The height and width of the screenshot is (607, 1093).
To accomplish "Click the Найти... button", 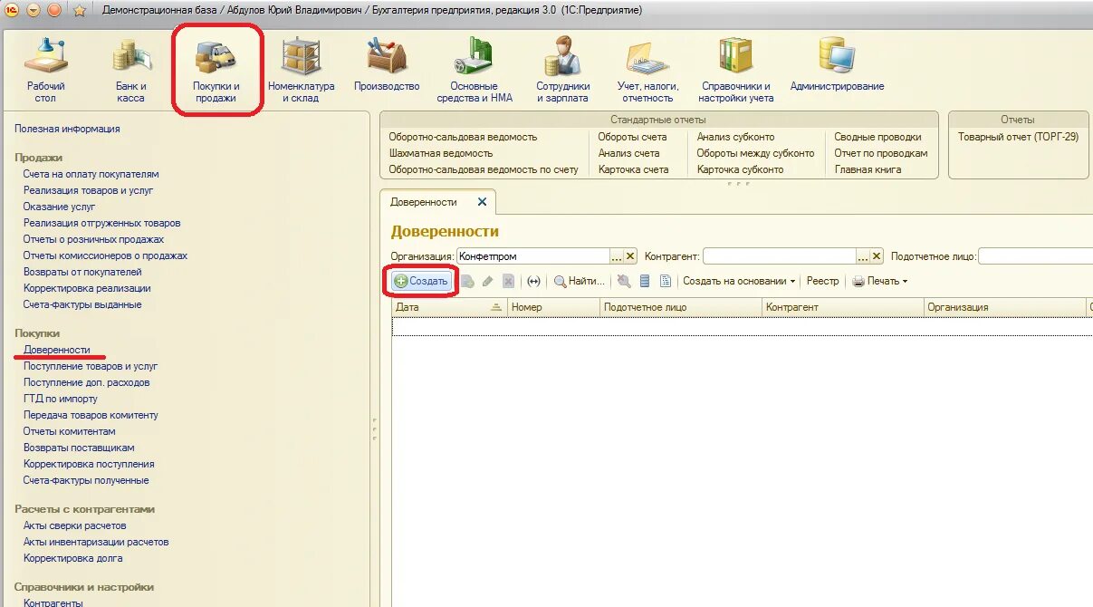I will [580, 282].
